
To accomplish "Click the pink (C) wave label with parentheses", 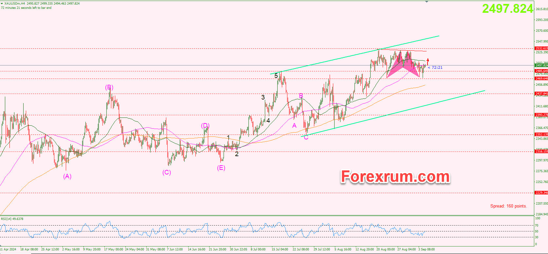I will click(167, 172).
